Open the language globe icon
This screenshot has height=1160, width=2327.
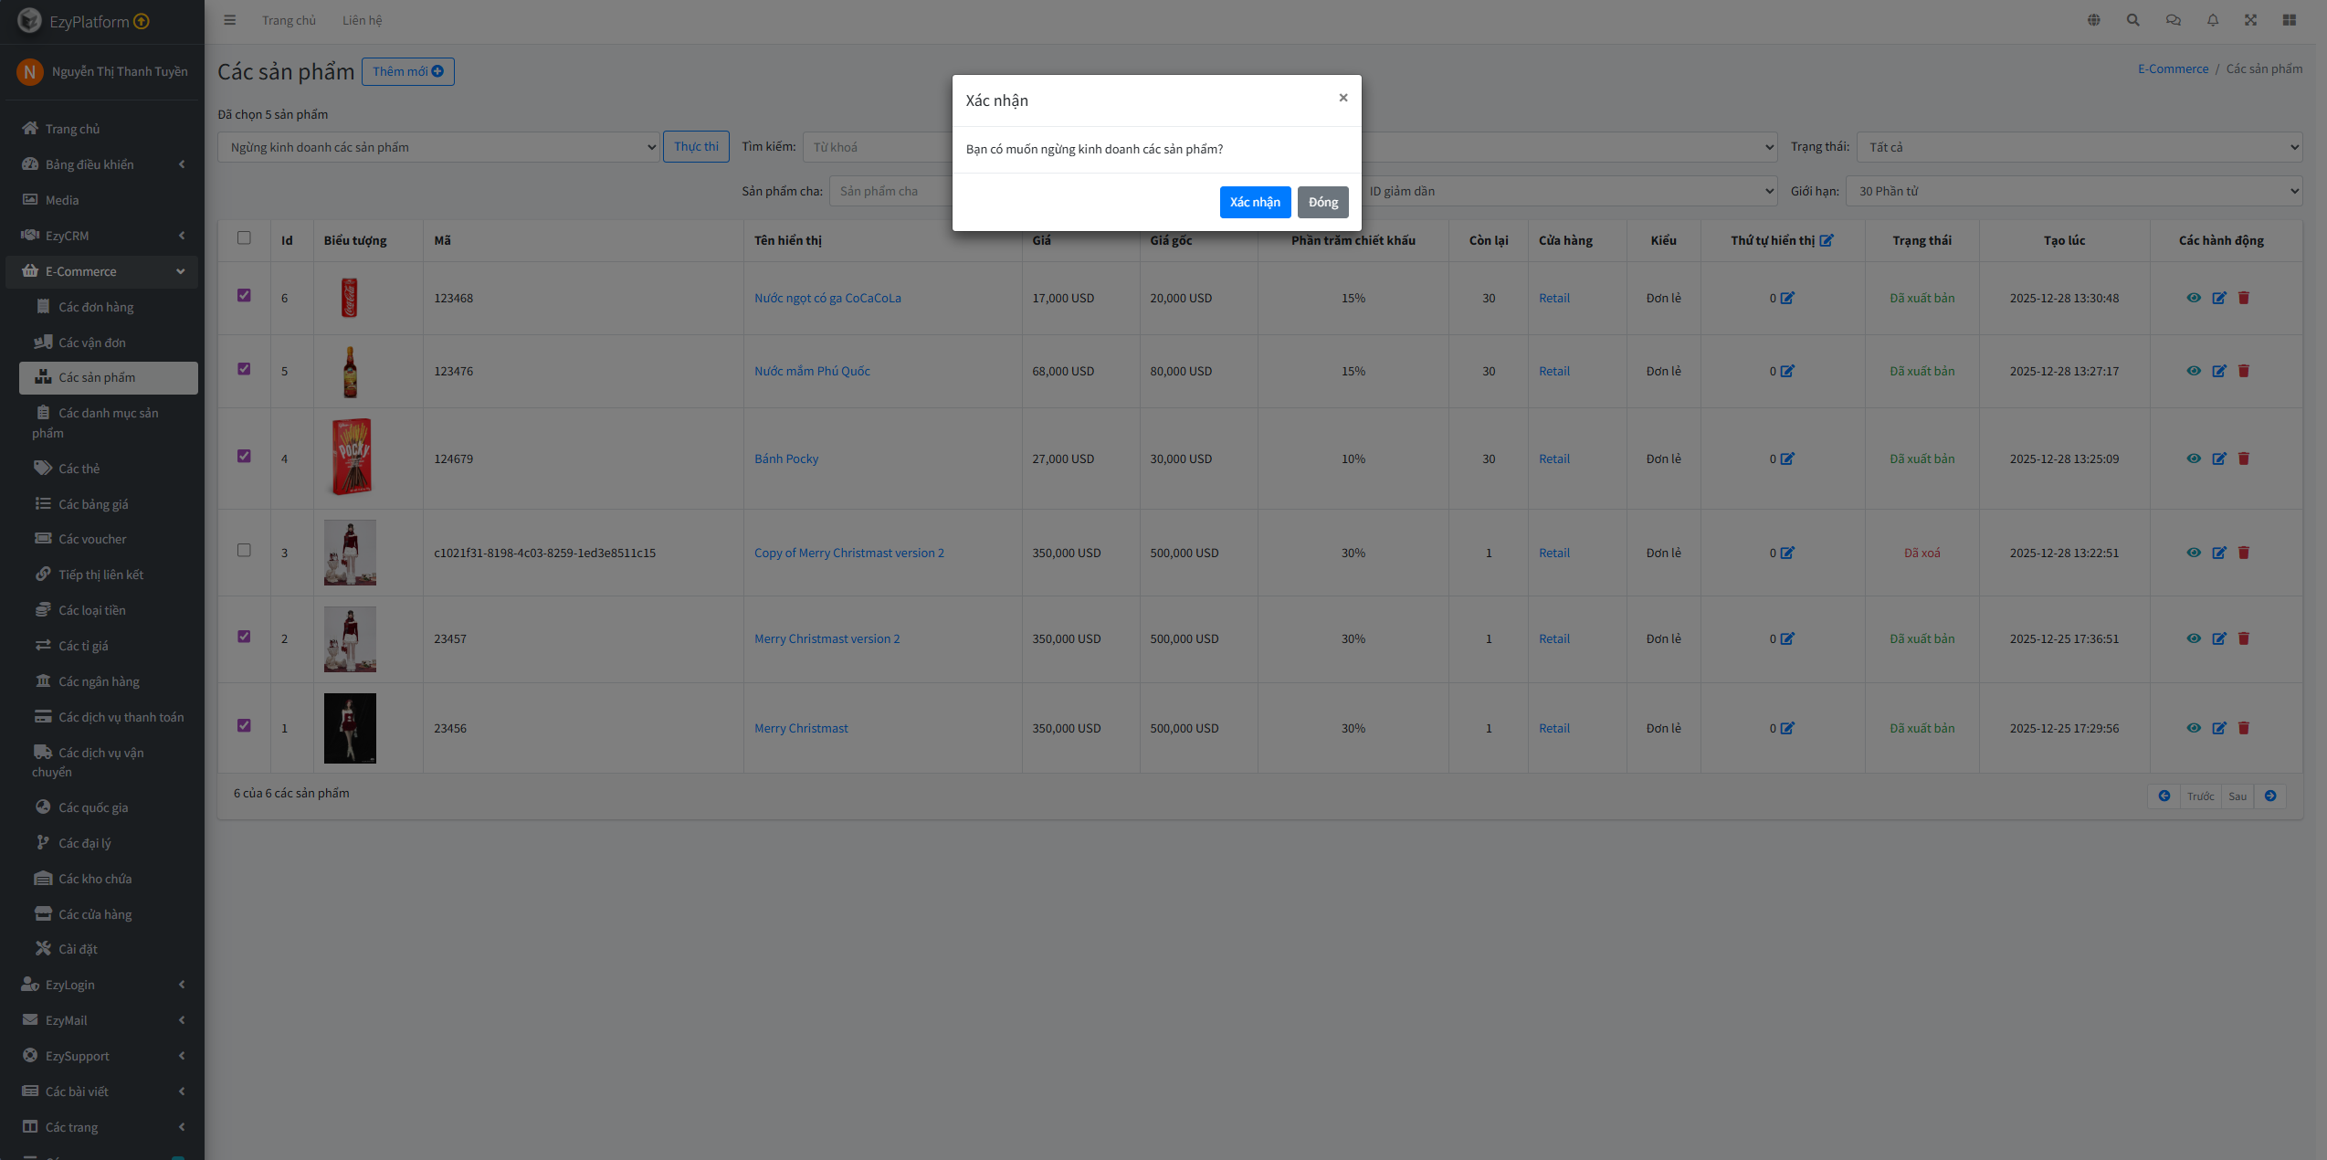point(2093,20)
